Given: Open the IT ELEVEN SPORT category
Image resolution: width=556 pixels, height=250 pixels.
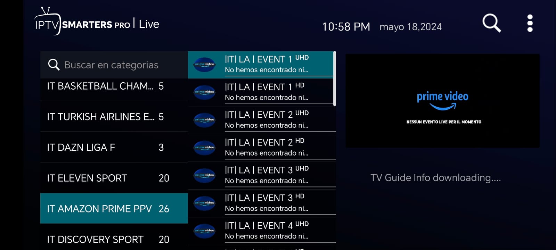Looking at the screenshot, I should point(114,178).
